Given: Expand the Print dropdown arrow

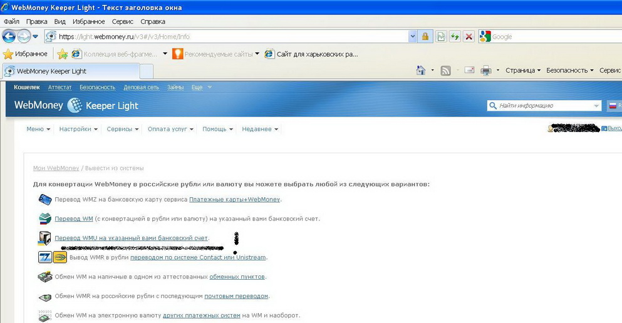Looking at the screenshot, I should click(498, 71).
